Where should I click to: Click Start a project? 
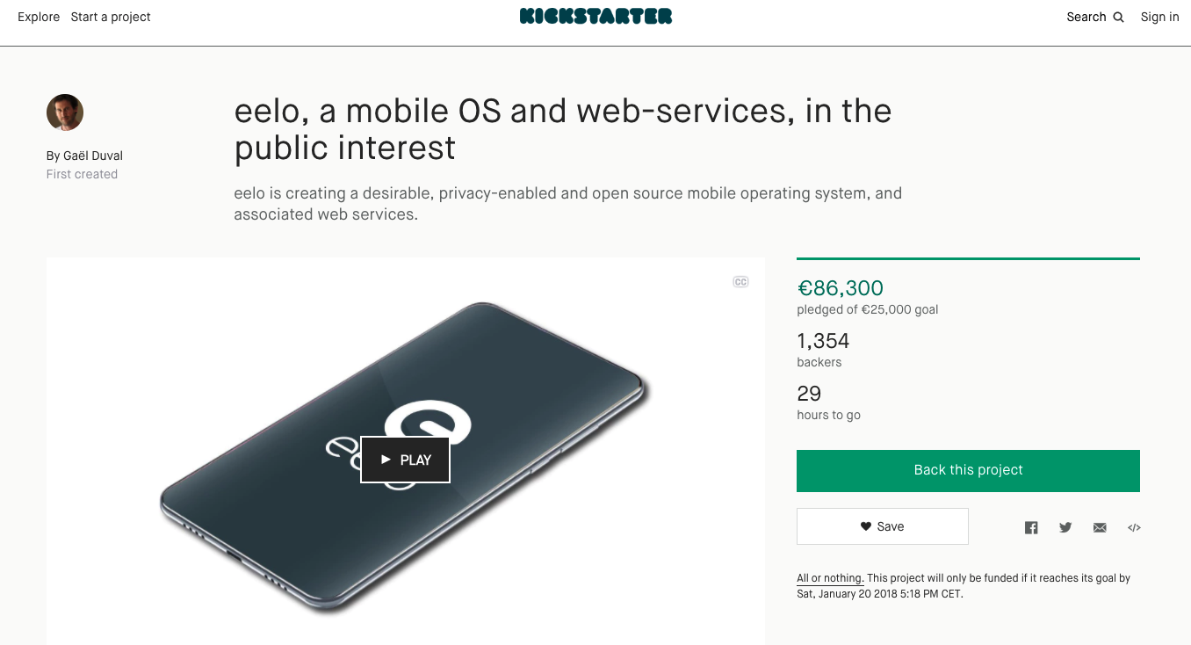[111, 17]
